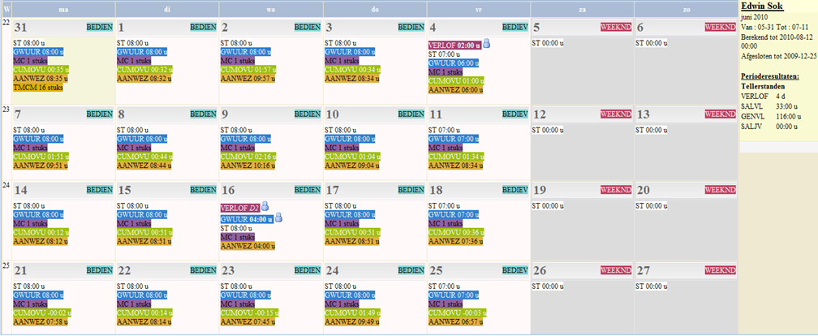Click the 'AANWEZ 10:16 u' entry
The image size is (818, 336).
(248, 166)
